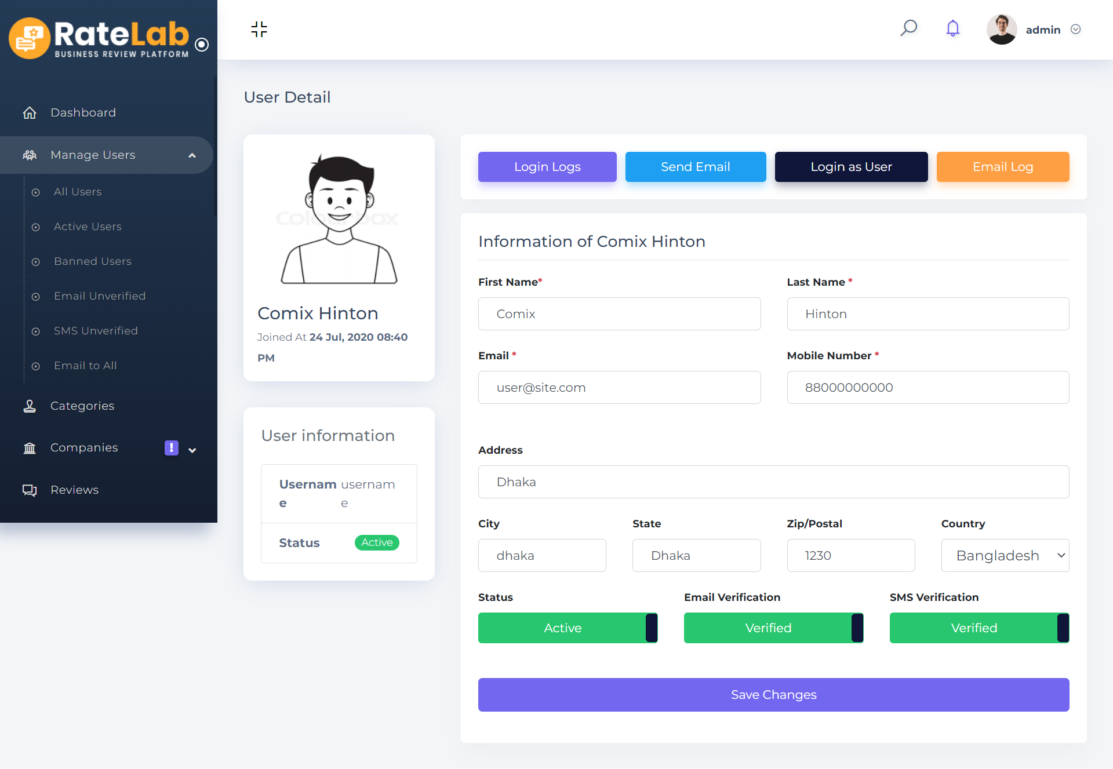Click the RateLab logo

[x=100, y=38]
